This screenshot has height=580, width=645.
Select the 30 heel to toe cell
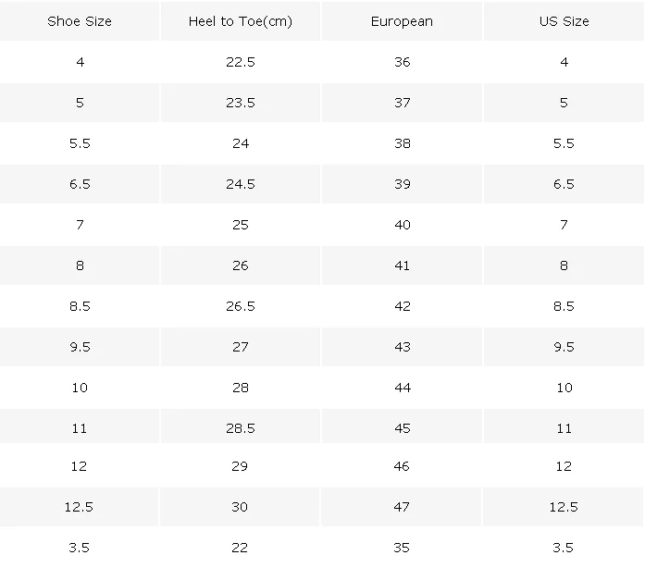click(x=241, y=507)
